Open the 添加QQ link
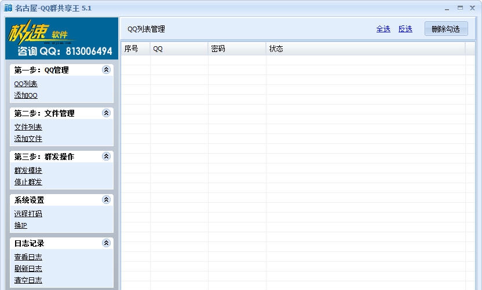This screenshot has width=482, height=290. 26,95
